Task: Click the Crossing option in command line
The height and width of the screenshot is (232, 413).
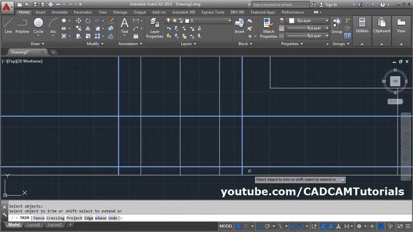Action: coord(55,218)
